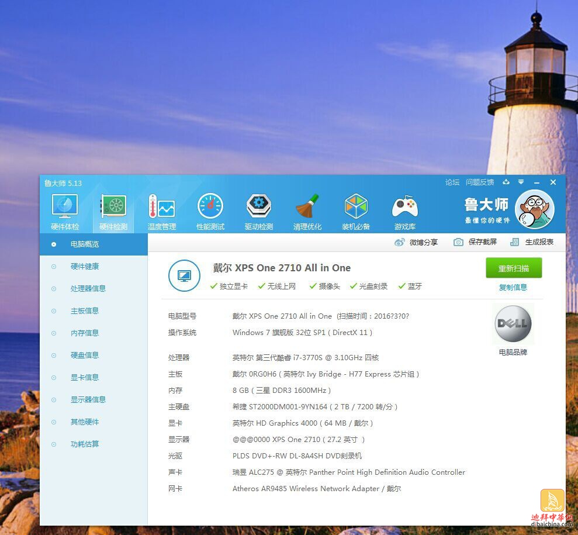Click the 蓝牙 feature label
Screen dimensions: 578x535
(415, 286)
